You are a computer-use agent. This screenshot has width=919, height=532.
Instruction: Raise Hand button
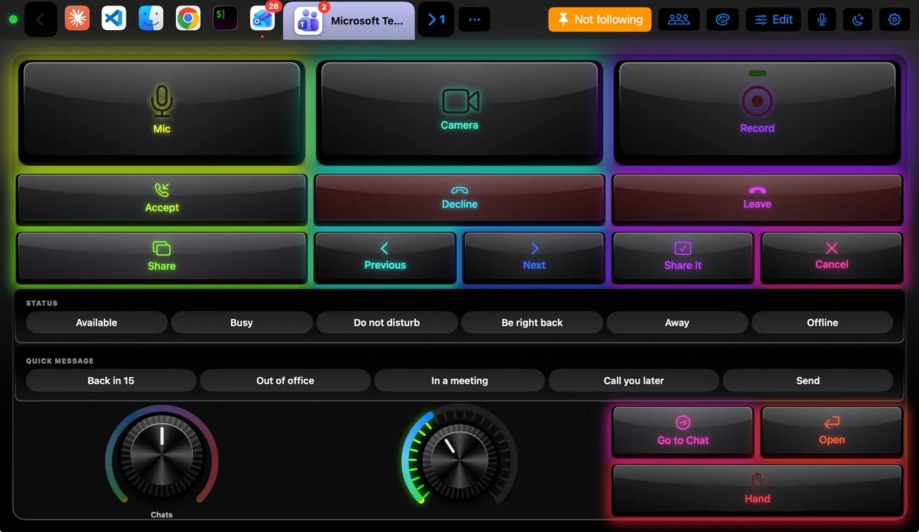coord(757,490)
